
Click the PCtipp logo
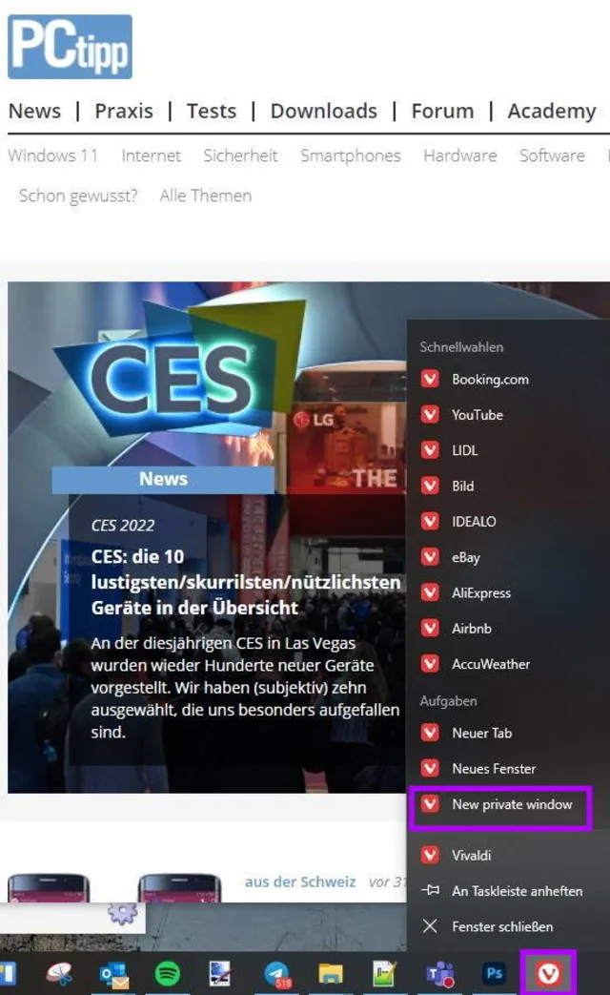70,47
